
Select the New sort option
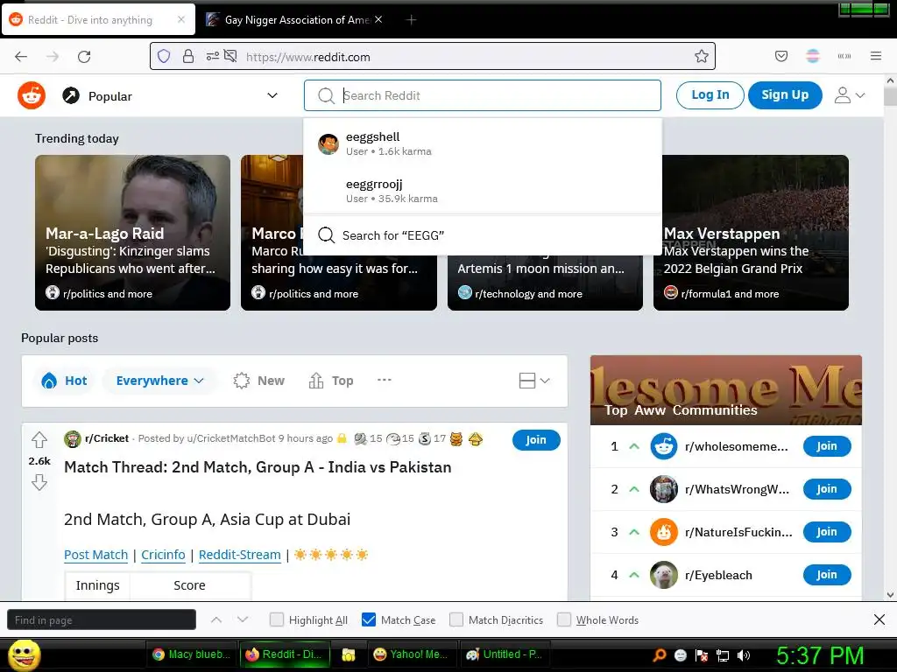(x=258, y=381)
